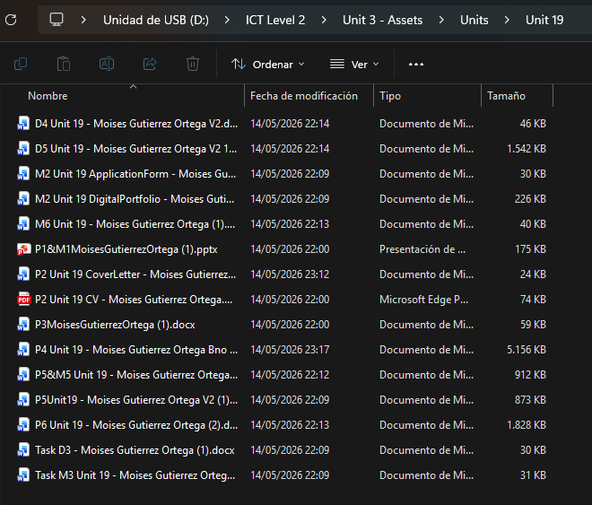Open the Ordenar sort dropdown
Image resolution: width=592 pixels, height=505 pixels.
[267, 65]
